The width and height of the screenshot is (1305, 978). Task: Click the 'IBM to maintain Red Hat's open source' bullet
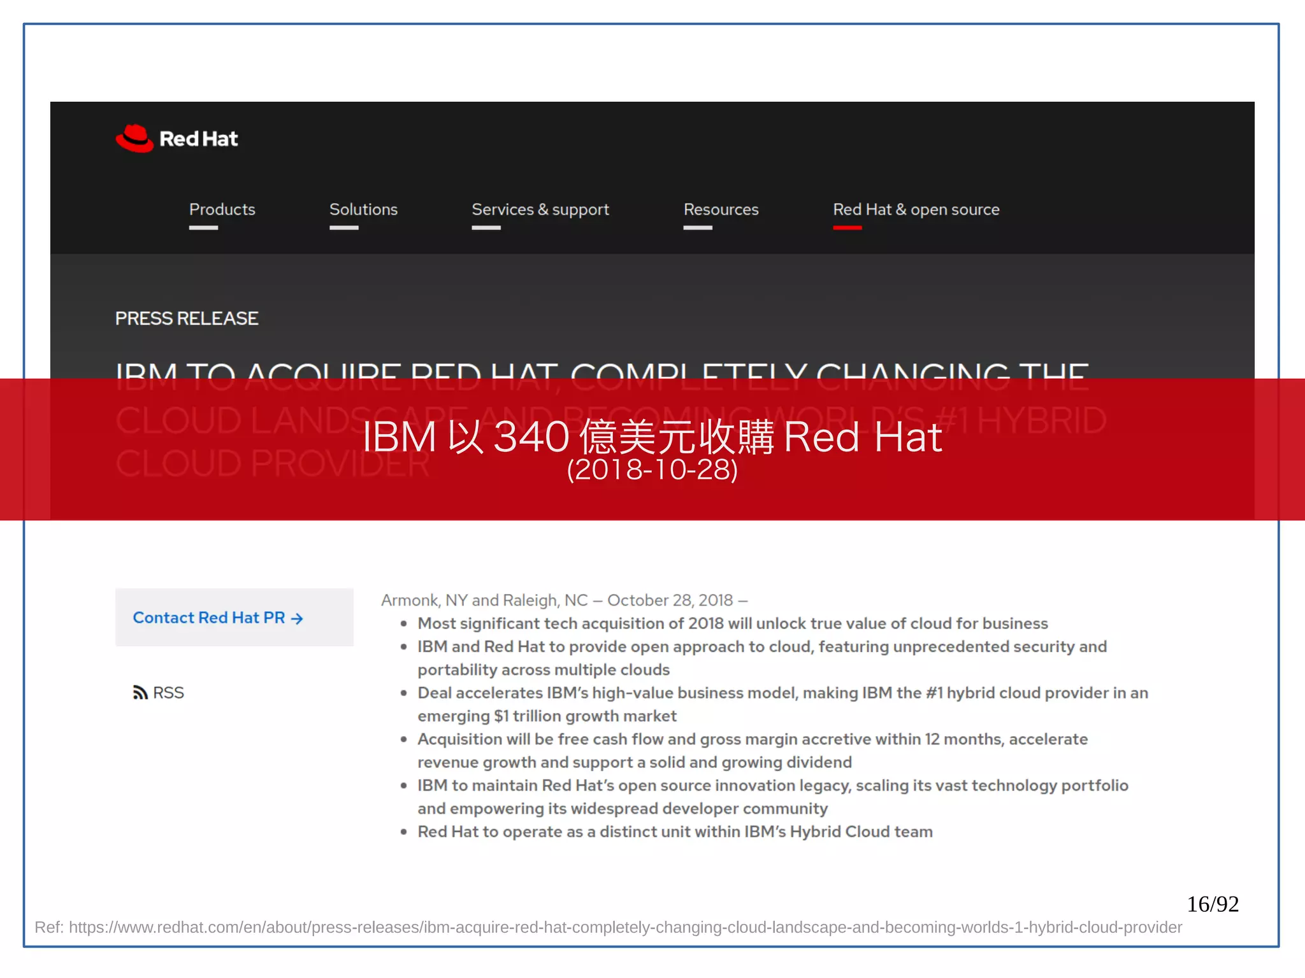point(773,797)
